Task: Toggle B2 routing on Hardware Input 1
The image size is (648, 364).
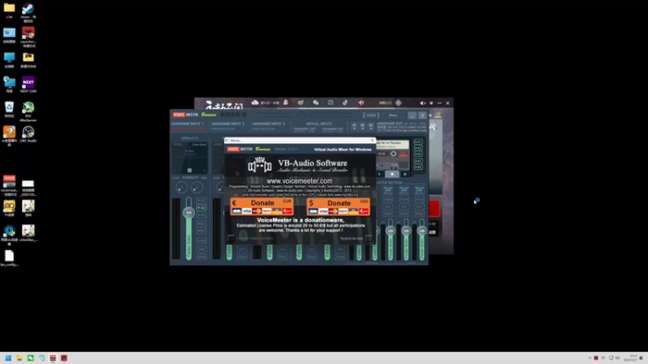Action: [x=202, y=231]
